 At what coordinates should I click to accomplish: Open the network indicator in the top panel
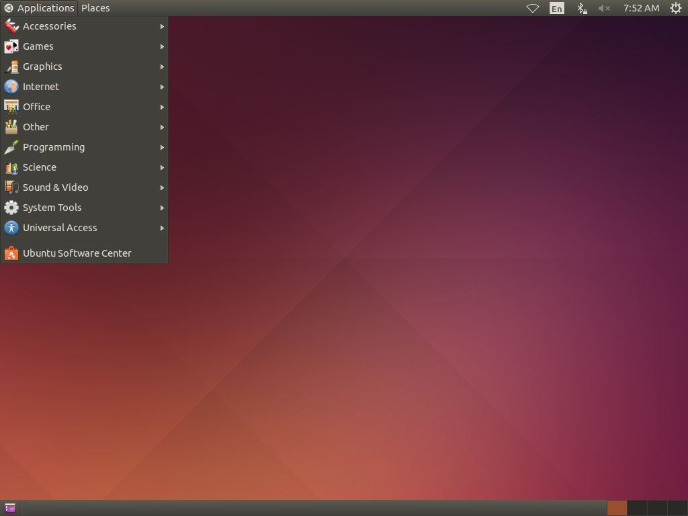(533, 8)
